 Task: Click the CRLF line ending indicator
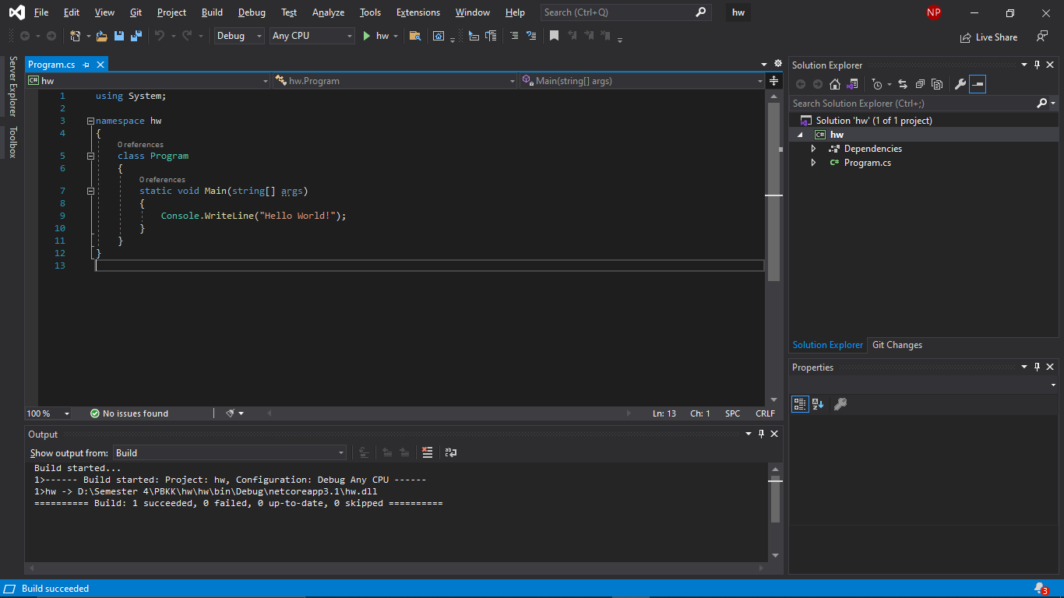click(765, 413)
